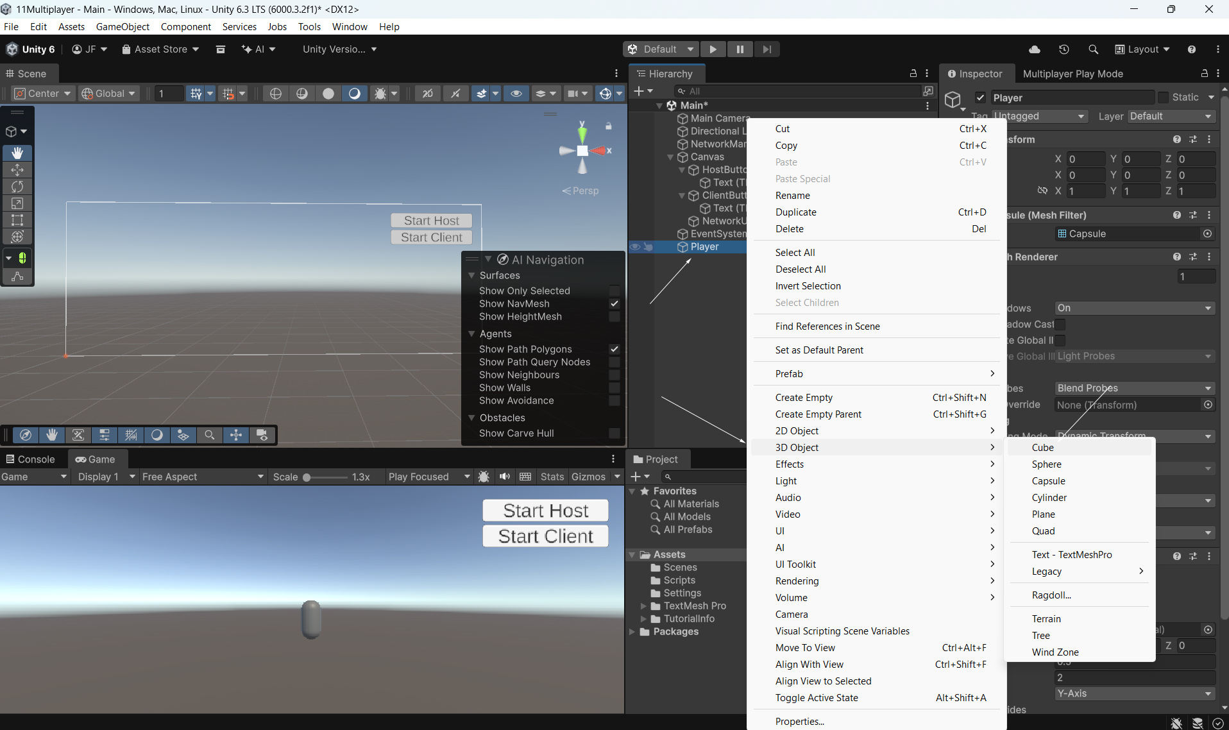Select Duplicate from the context menu

click(x=795, y=212)
